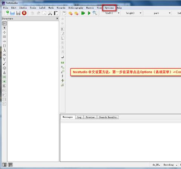
Task: Open the green asterisk most-used symbols
Action: pos(5,81)
